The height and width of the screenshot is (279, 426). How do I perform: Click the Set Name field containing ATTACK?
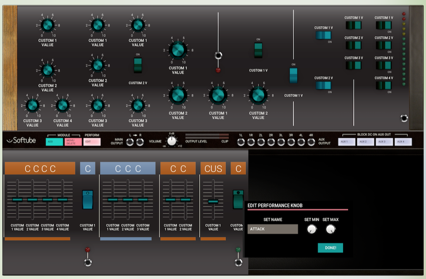273,229
